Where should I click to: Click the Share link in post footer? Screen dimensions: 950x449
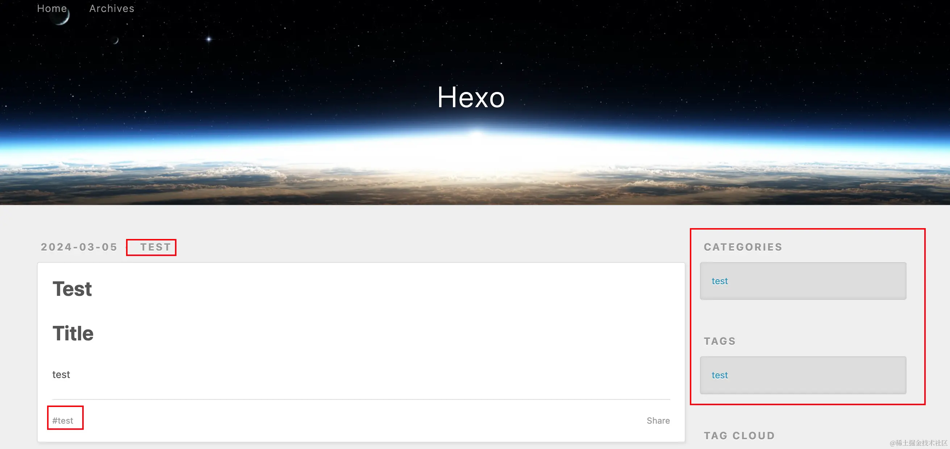coord(658,421)
